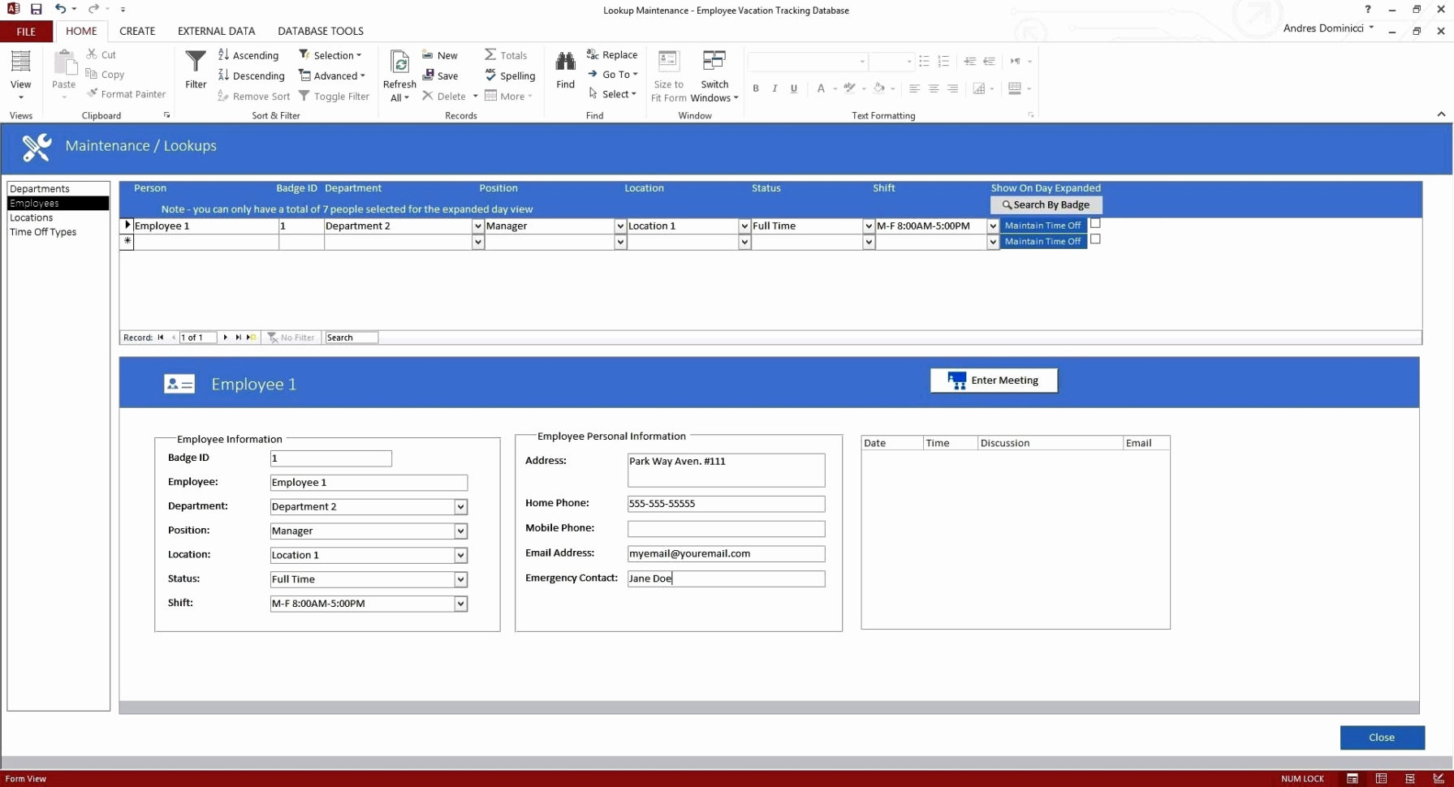
Task: Click Size to Fit Form icon
Action: [668, 73]
